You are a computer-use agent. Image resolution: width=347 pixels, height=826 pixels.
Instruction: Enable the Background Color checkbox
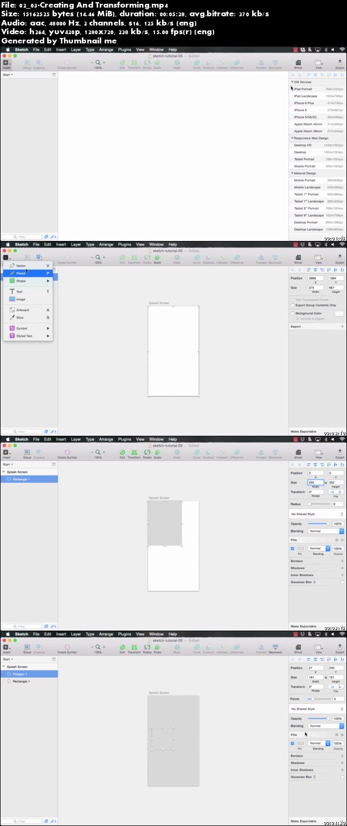pyautogui.click(x=293, y=313)
